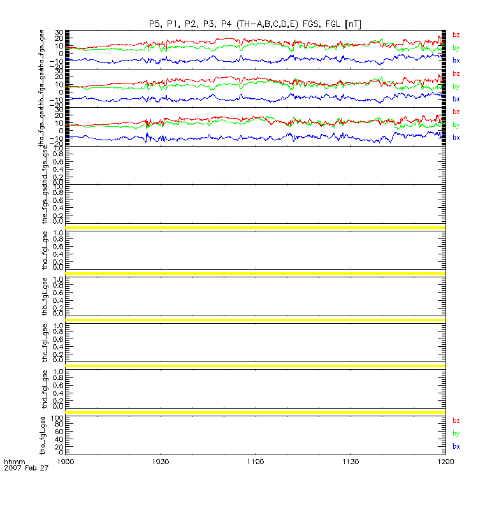Select the blue bx legend label beside the tha_fgs_gse panel
This screenshot has height=510, width=478.
[x=456, y=60]
